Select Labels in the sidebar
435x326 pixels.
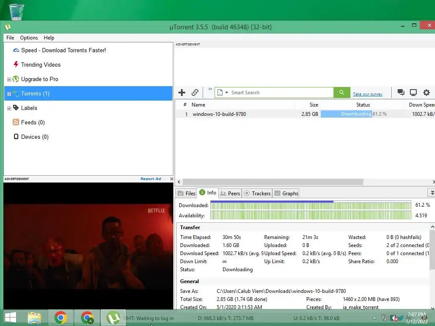(x=29, y=108)
